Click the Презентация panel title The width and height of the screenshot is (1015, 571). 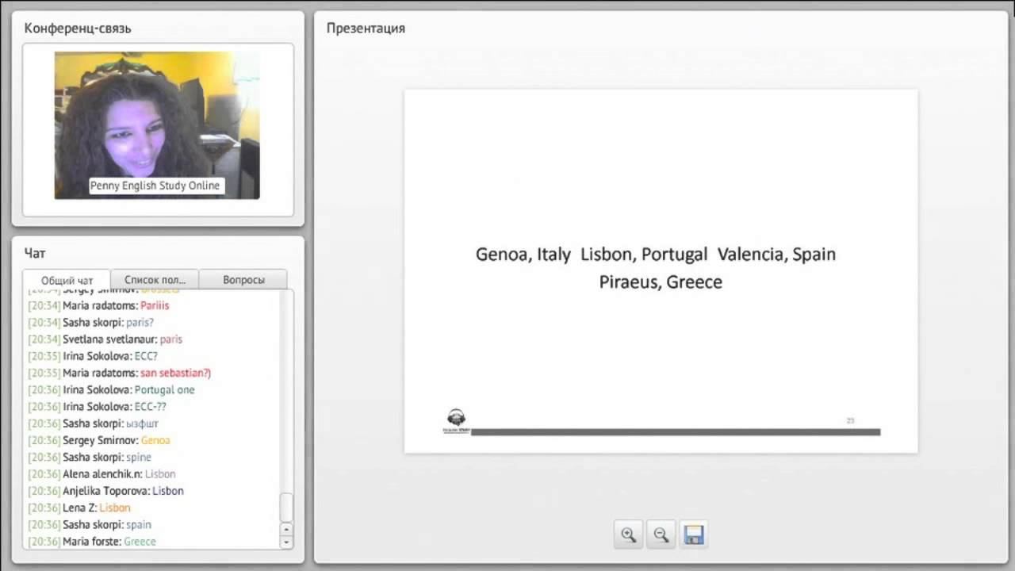click(366, 29)
